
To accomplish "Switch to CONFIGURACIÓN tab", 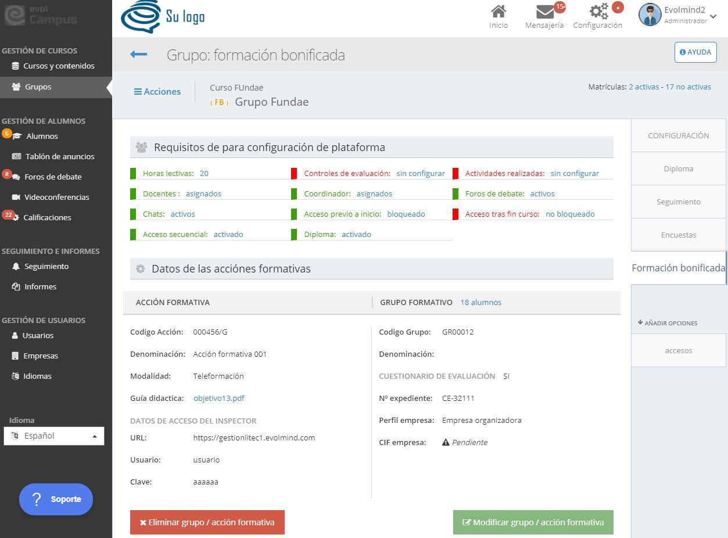I will (679, 135).
